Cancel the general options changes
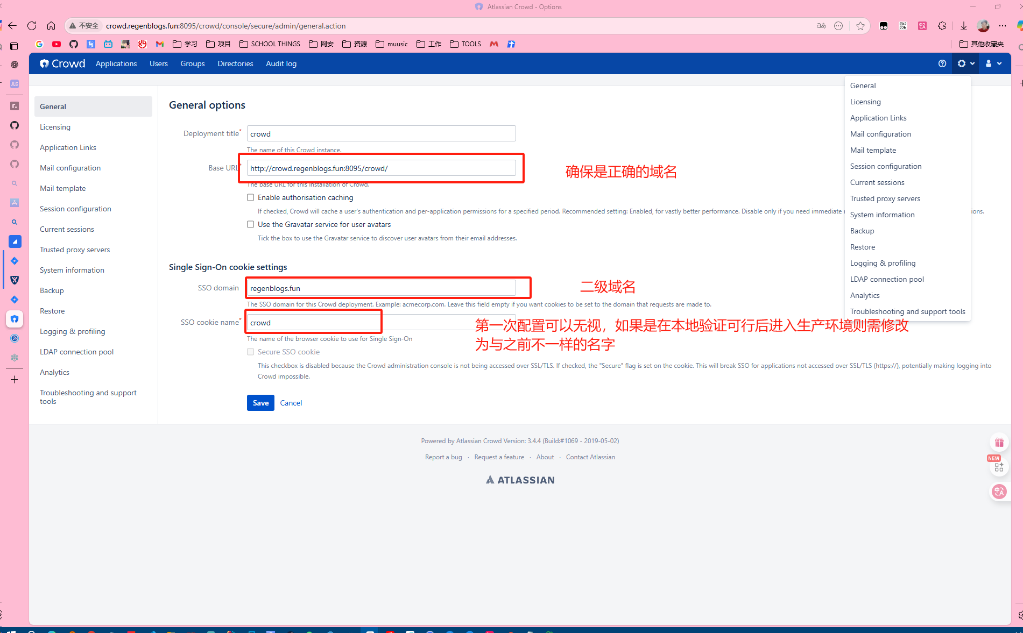 pyautogui.click(x=291, y=403)
